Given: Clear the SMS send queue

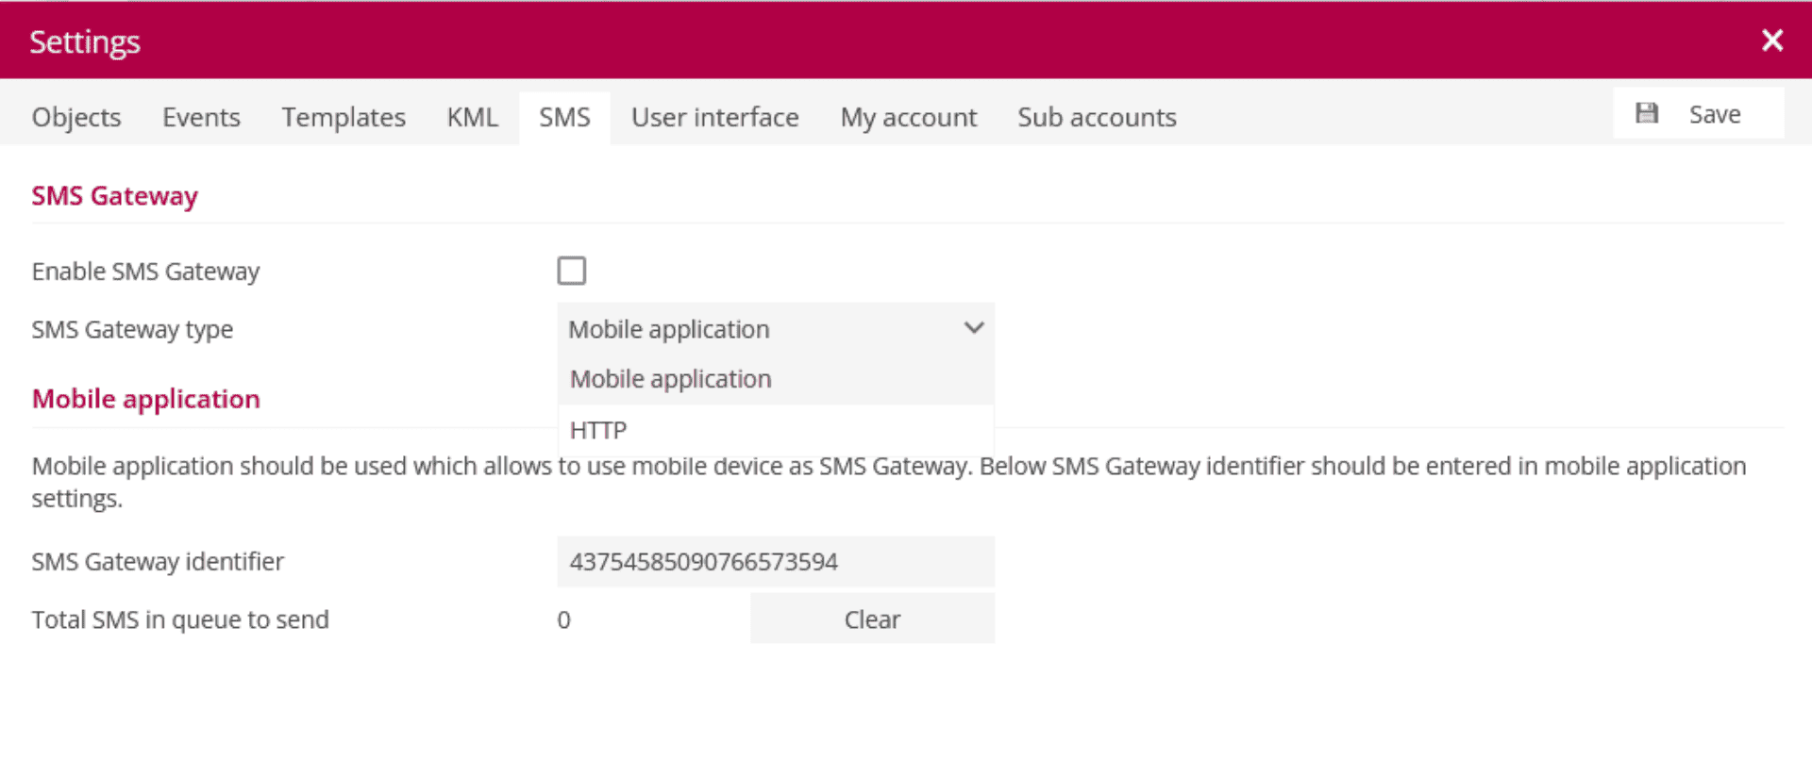Looking at the screenshot, I should point(872,619).
